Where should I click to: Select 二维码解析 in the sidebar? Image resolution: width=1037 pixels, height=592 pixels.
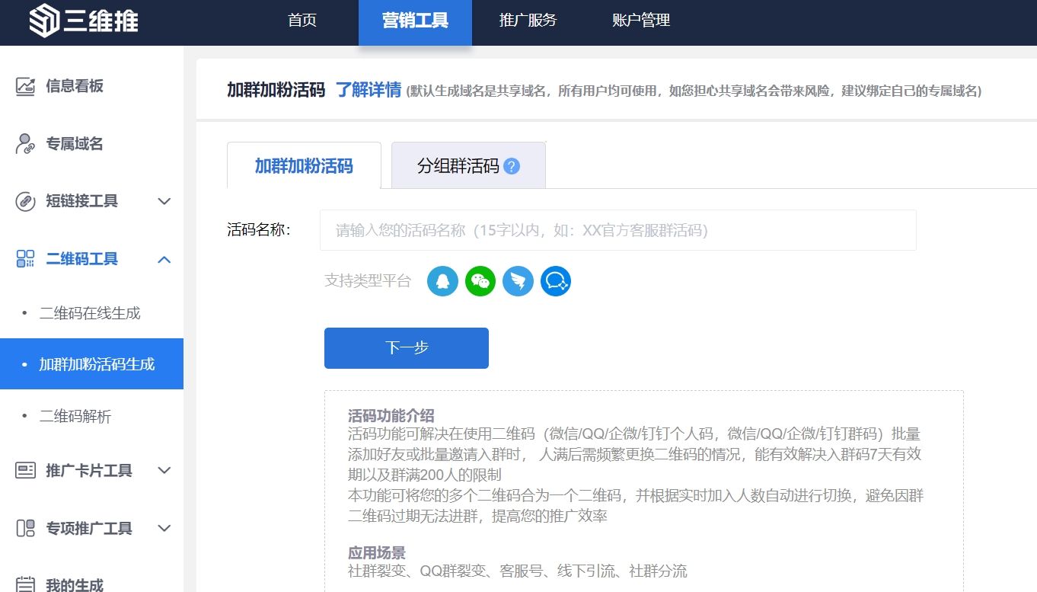[75, 416]
